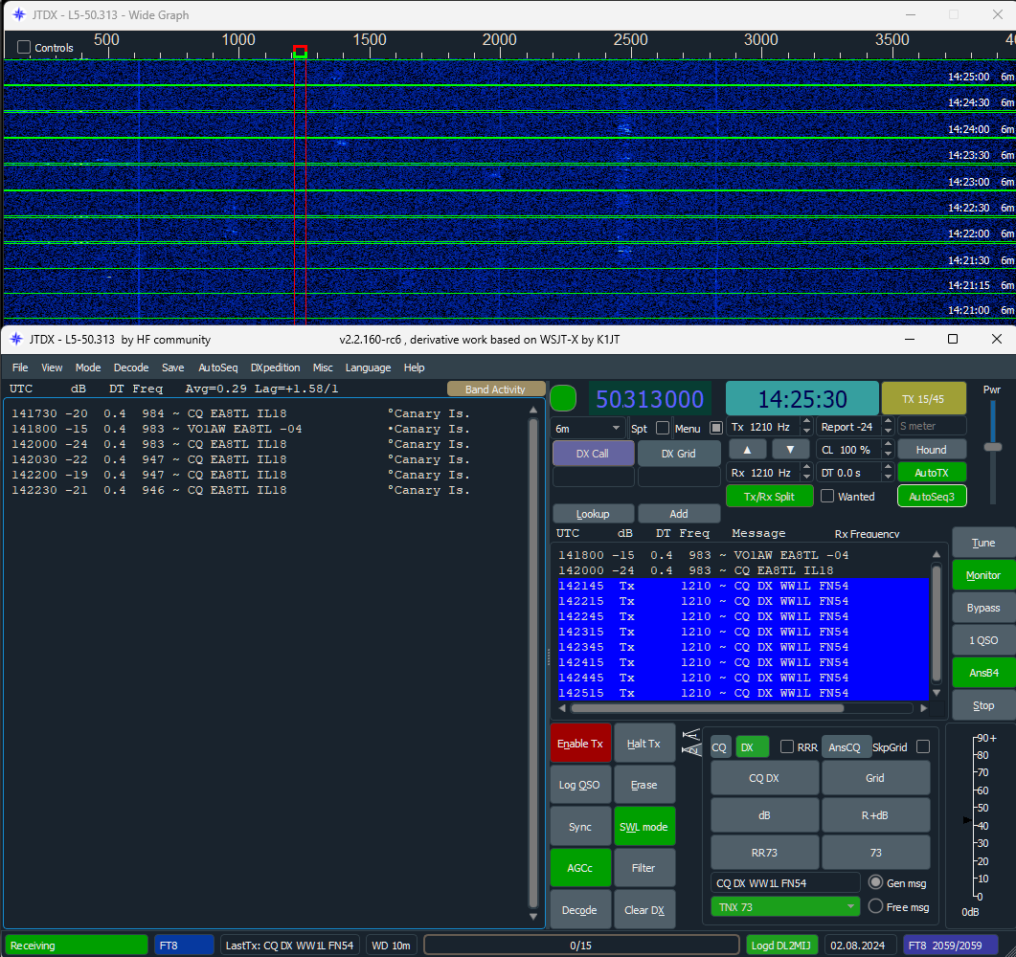
Task: Click the JTDX app icon in main title bar
Action: pyautogui.click(x=16, y=340)
